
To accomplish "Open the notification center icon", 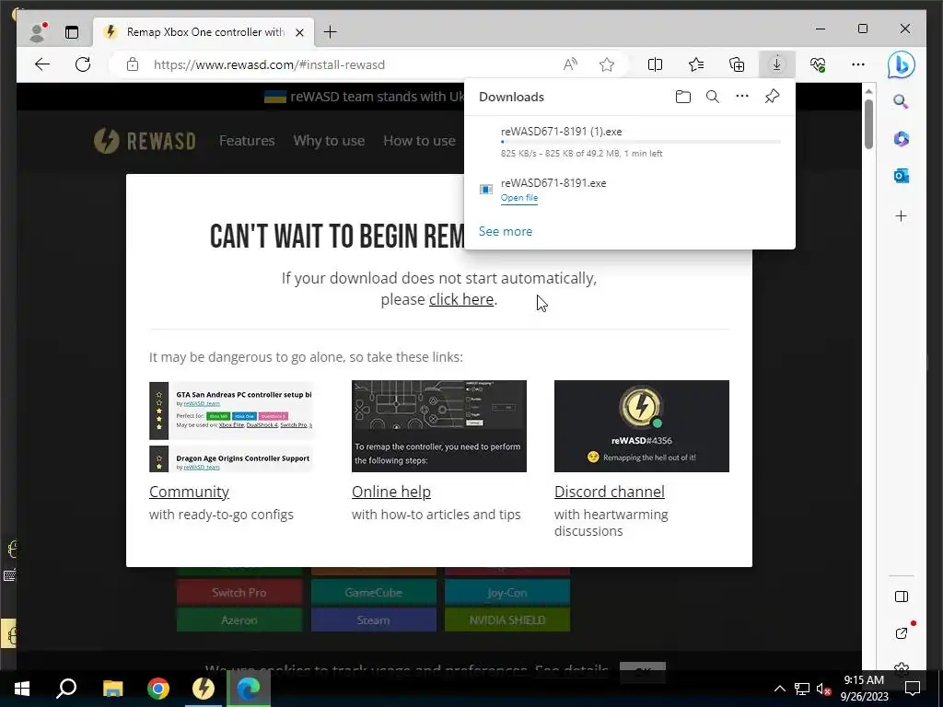I will (913, 689).
